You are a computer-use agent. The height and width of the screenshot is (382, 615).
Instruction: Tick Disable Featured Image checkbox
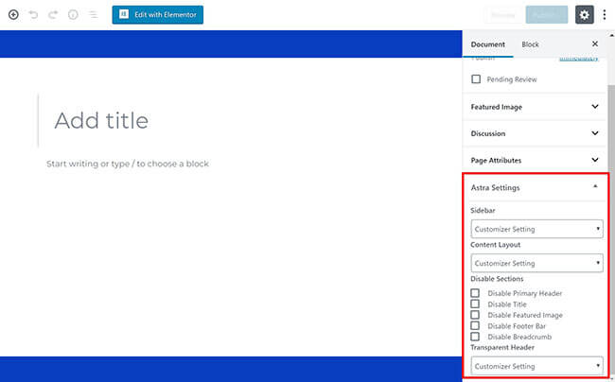[475, 315]
